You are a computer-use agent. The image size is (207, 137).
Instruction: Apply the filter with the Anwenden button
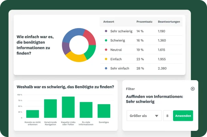pyautogui.click(x=183, y=116)
